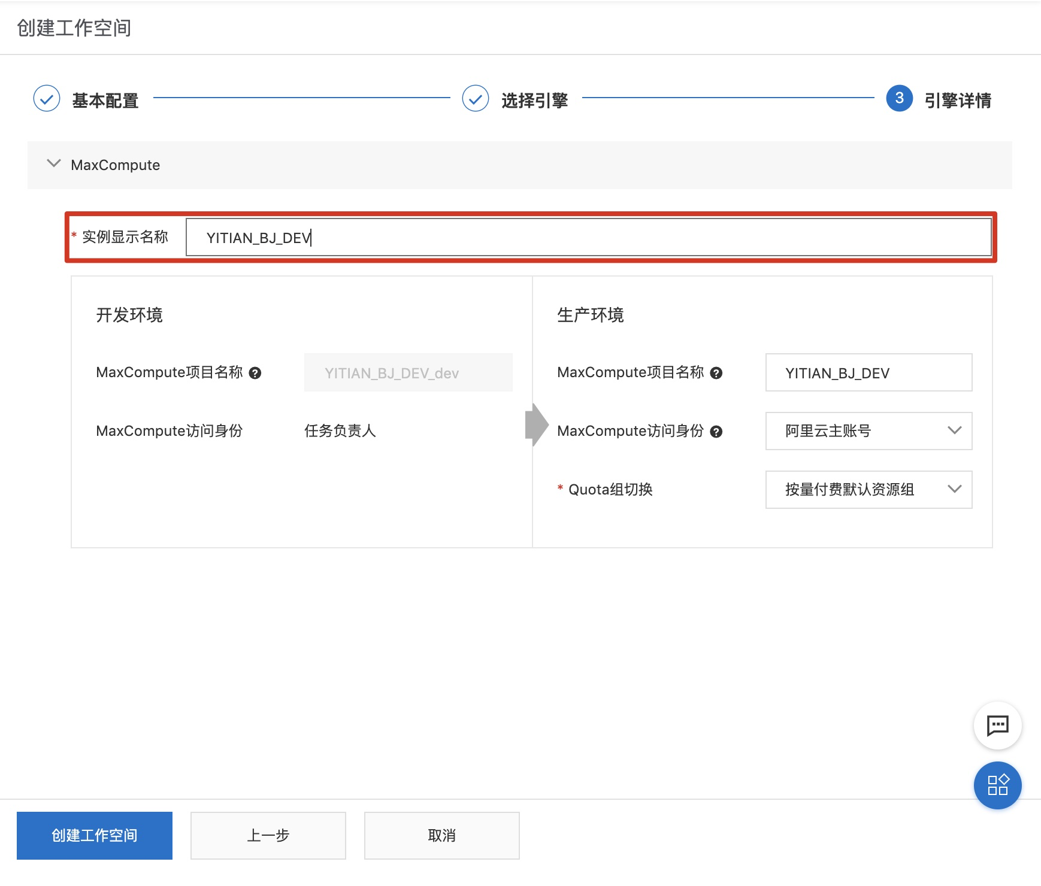Screen dimensions: 1041x886
Task: Click the grayed-out YITIAN_BJ_DEV_dev project name field
Action: pyautogui.click(x=408, y=372)
